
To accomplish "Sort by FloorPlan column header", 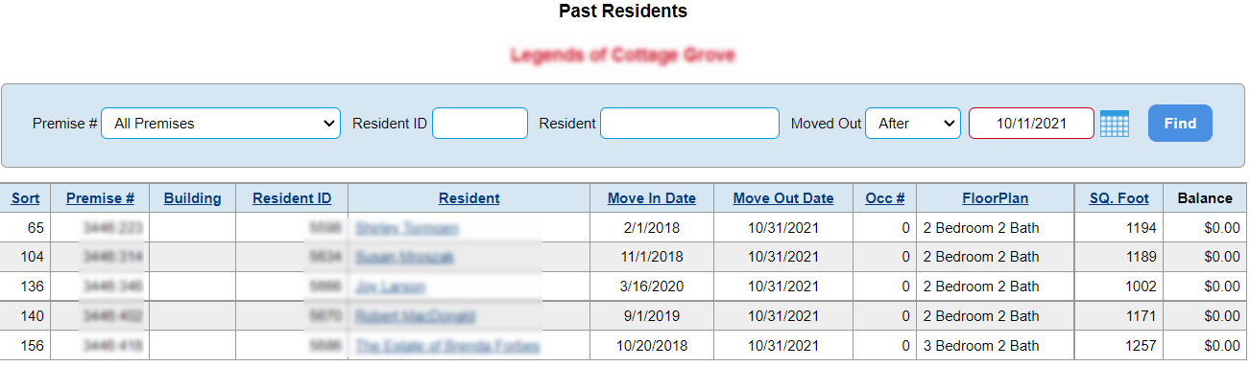I will [x=996, y=198].
